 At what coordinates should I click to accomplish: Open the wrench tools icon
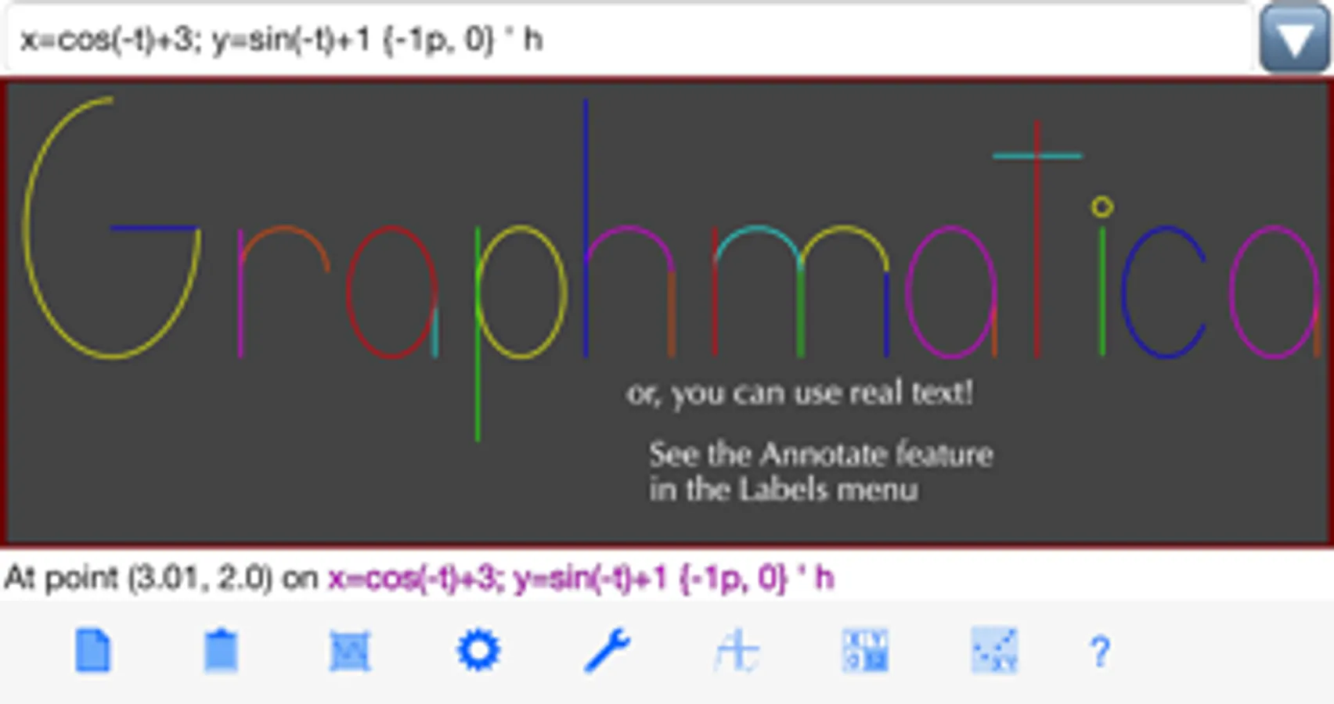[x=607, y=651]
